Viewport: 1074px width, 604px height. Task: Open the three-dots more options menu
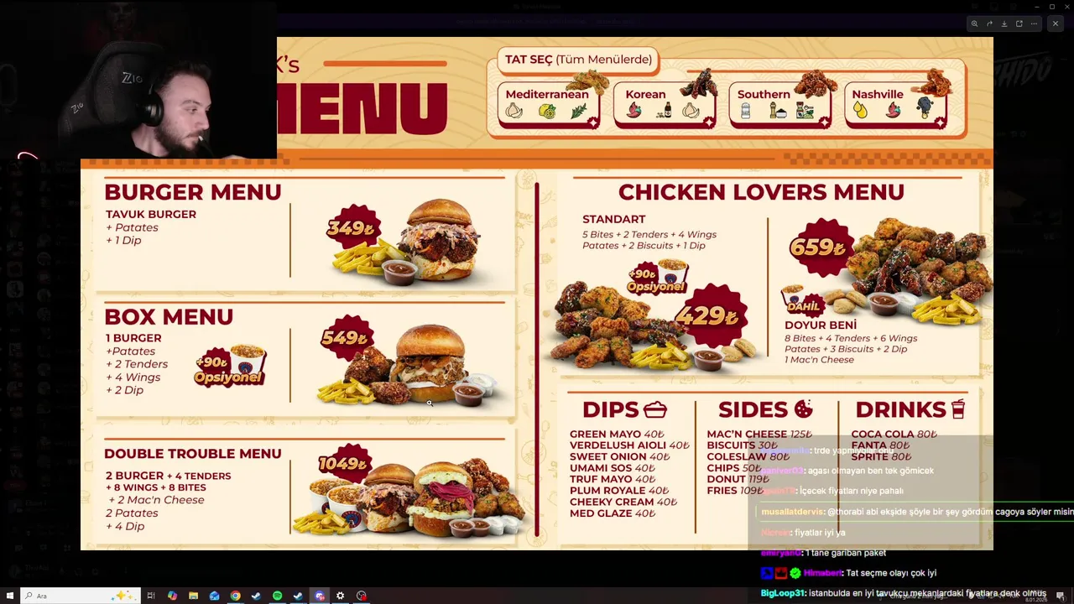click(x=1035, y=23)
